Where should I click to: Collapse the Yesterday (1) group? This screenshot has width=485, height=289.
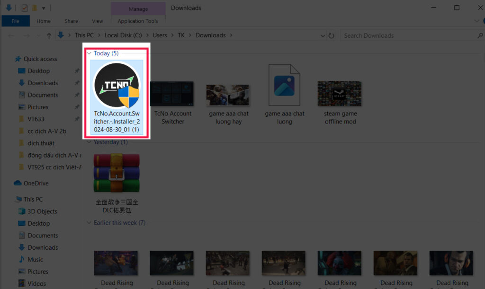pos(89,142)
